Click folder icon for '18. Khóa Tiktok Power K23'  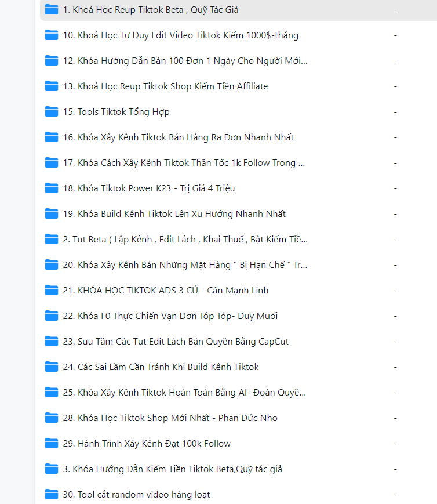52,188
